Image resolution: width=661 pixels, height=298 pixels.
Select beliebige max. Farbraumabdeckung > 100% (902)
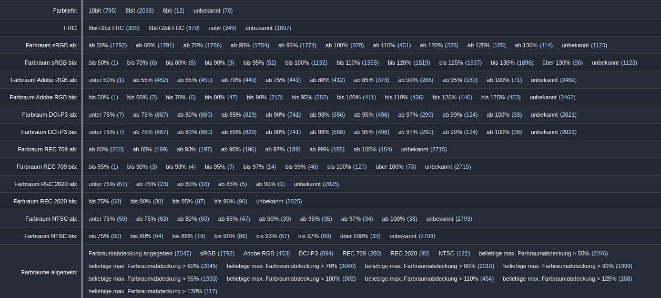click(x=291, y=279)
